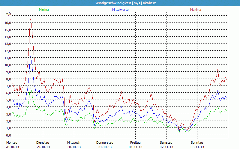Viewport: 240px width, 150px height.
Task: Click the red Maxima peak above 16 m/s
Action: [x=30, y=18]
